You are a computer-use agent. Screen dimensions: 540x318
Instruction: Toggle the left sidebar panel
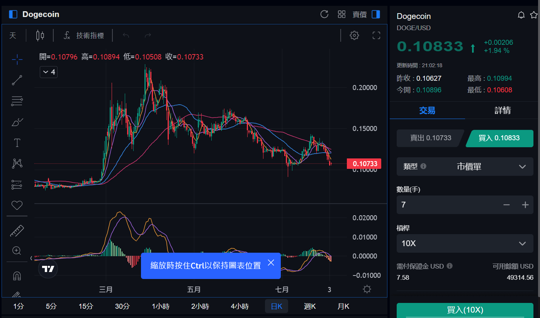[13, 14]
